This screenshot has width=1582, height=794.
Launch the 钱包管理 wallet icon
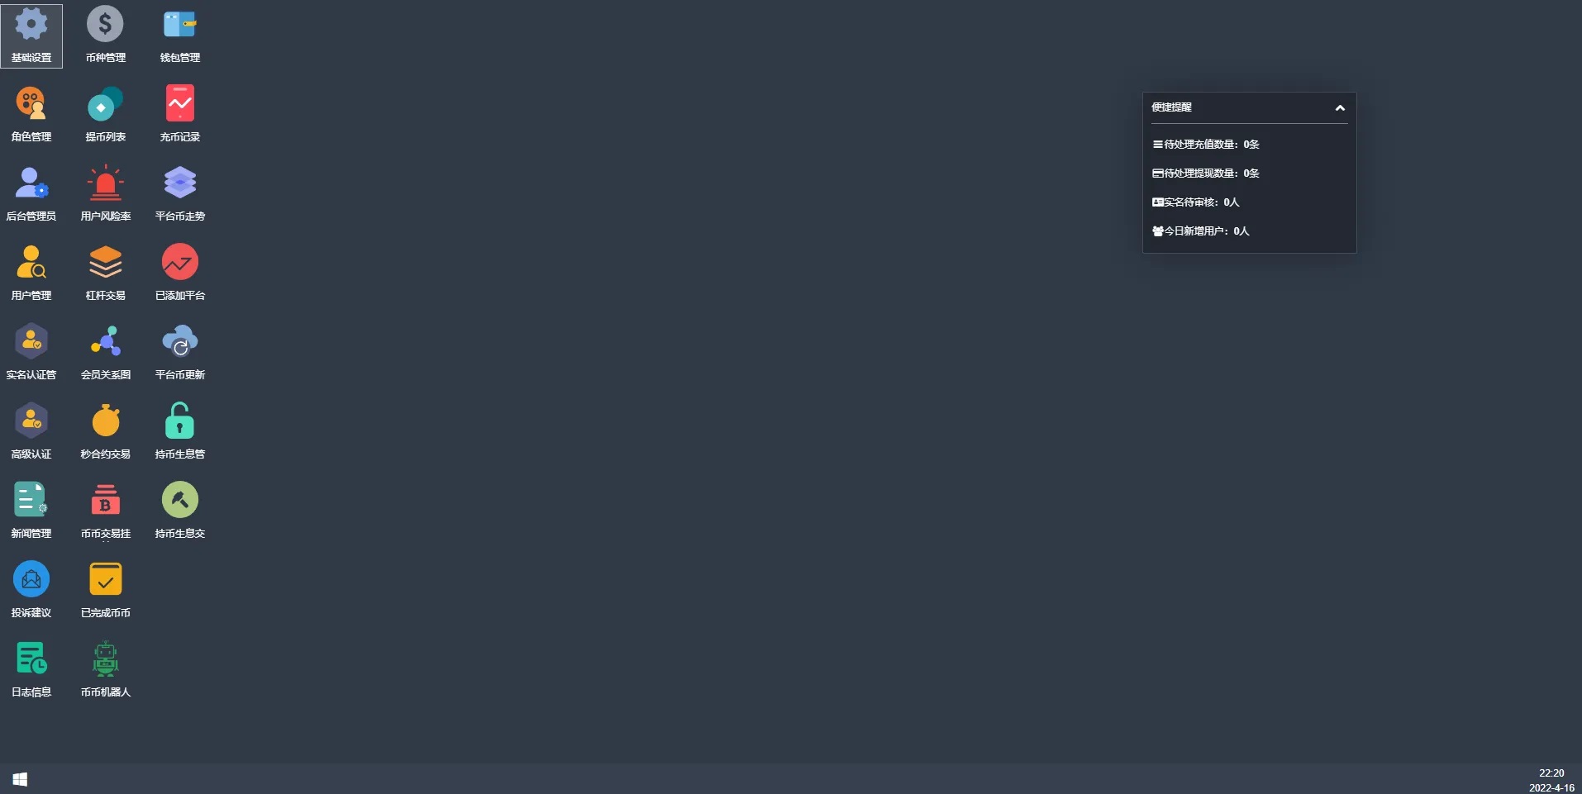tap(179, 25)
